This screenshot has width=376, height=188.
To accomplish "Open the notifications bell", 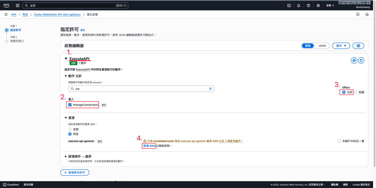I will click(299, 5).
